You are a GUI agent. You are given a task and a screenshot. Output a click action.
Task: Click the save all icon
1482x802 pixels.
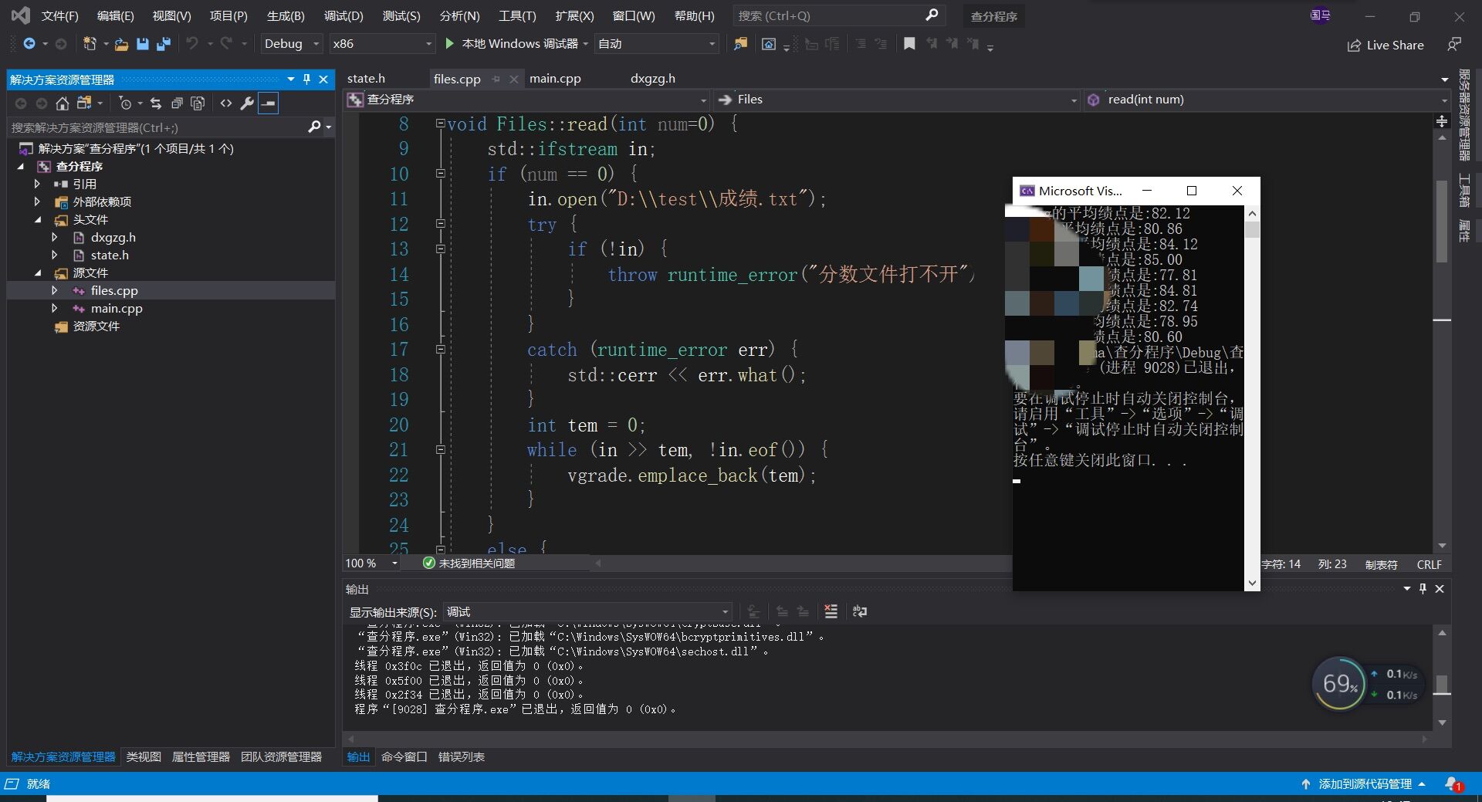163,44
